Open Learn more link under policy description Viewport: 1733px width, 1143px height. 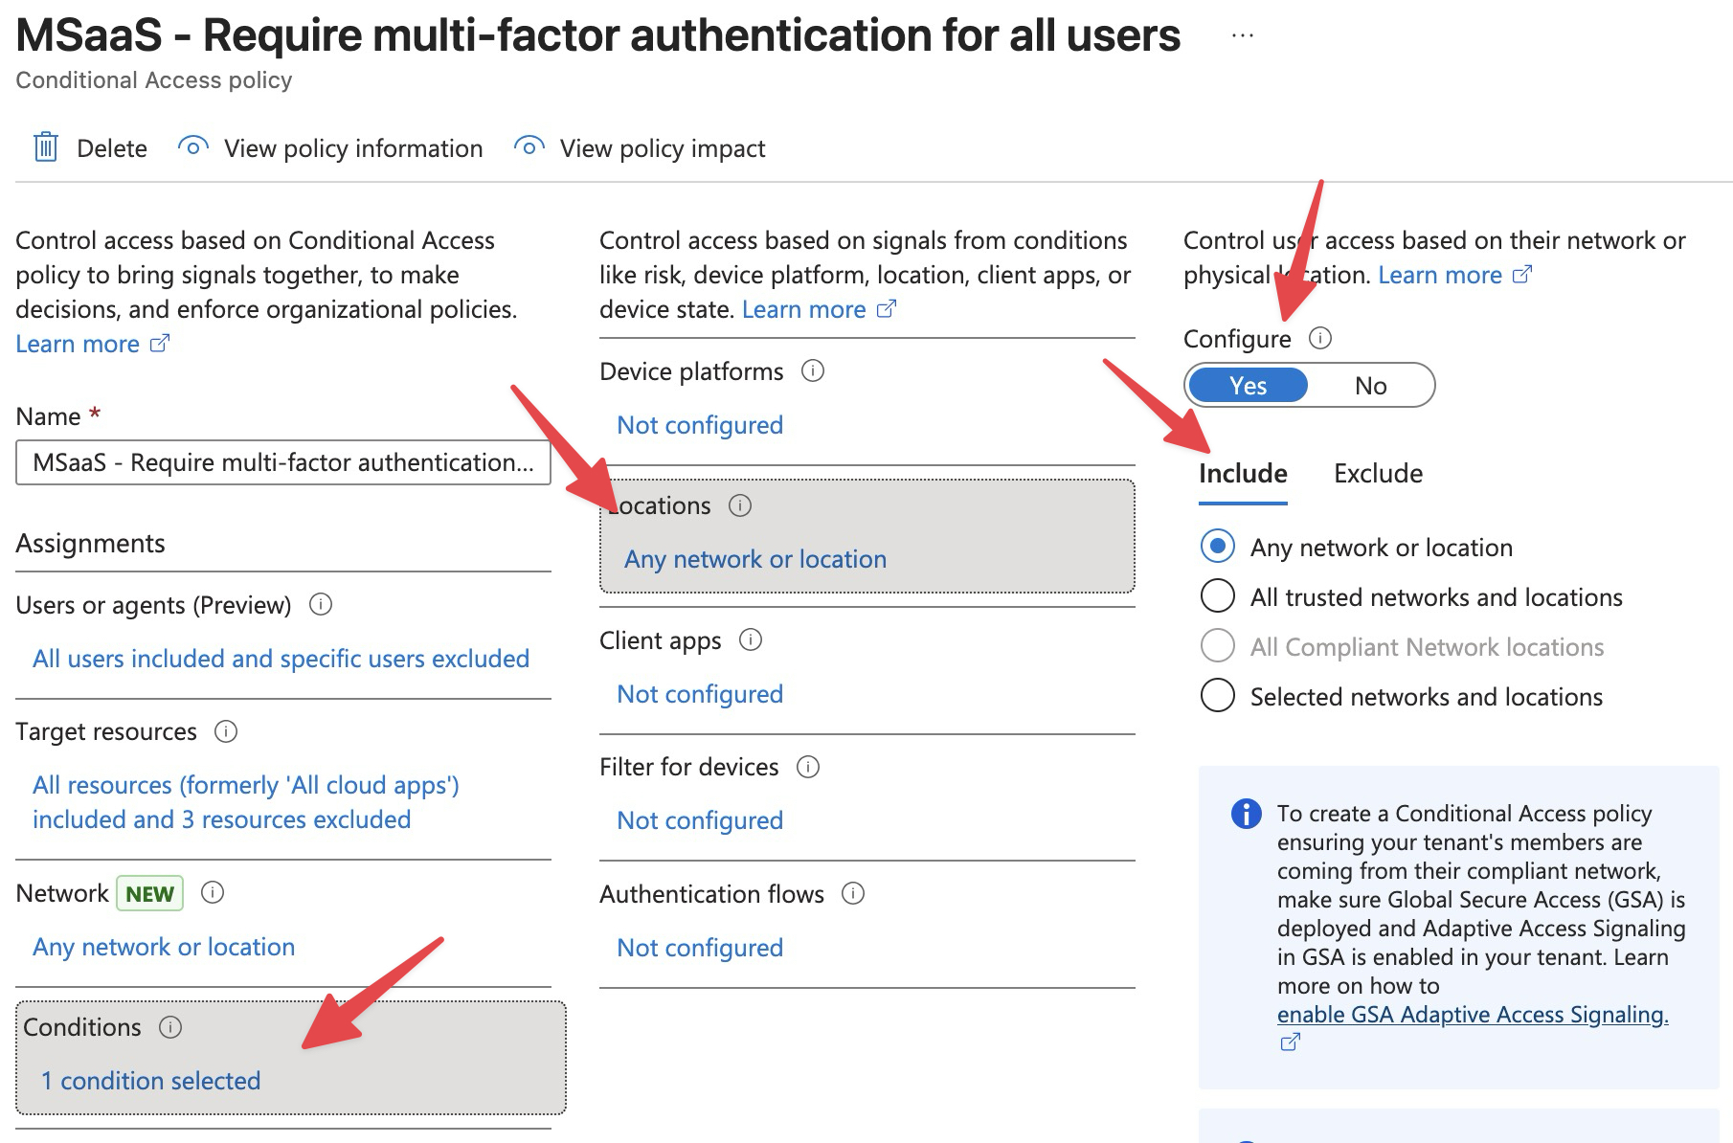[93, 344]
